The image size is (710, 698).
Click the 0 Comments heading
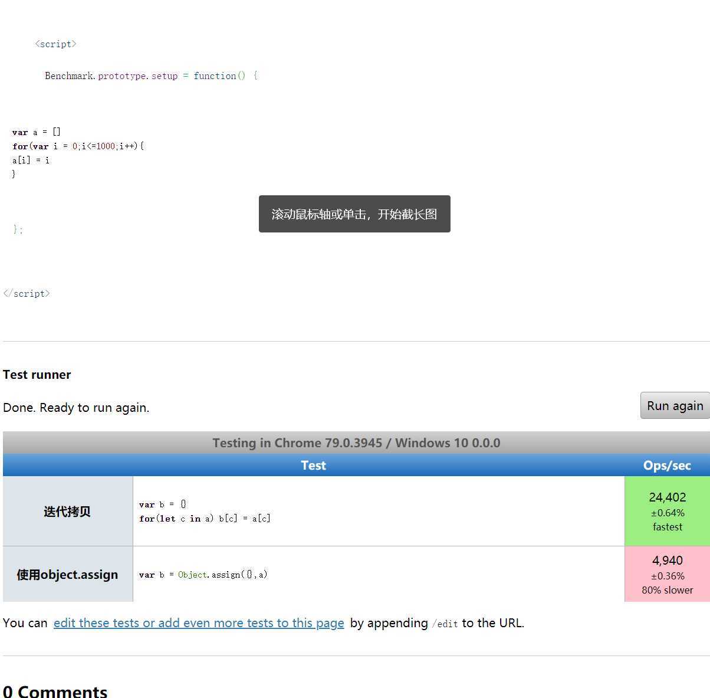[55, 691]
